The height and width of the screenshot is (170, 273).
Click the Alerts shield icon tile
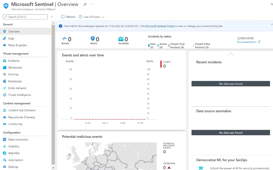[93, 39]
